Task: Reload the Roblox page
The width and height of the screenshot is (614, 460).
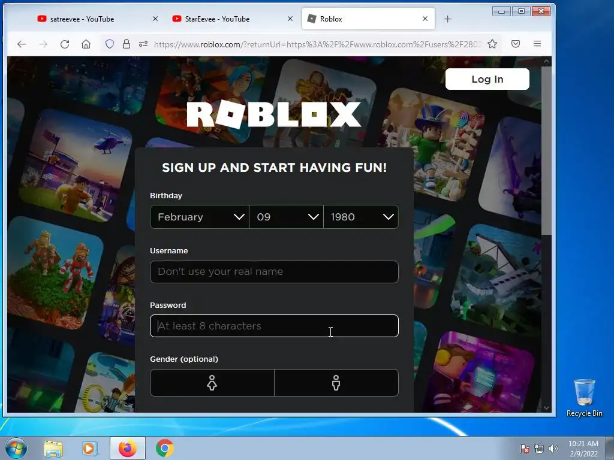Action: [65, 44]
